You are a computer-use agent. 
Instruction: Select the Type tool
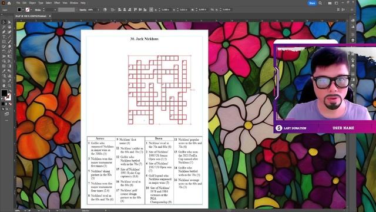pyautogui.click(x=4, y=37)
